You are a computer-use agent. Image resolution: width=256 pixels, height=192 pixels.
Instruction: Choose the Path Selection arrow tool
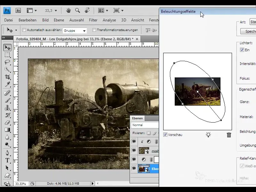(7, 168)
